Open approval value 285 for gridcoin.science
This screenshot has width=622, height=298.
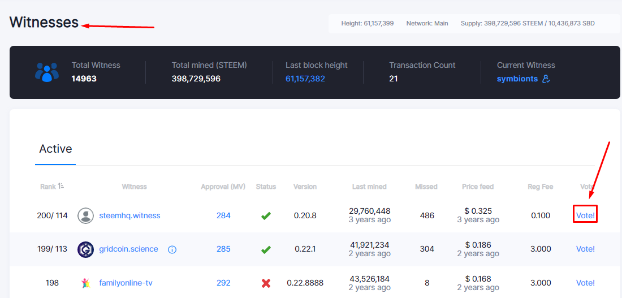(x=223, y=249)
